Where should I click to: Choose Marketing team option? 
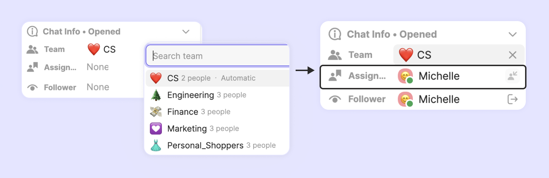tap(187, 129)
